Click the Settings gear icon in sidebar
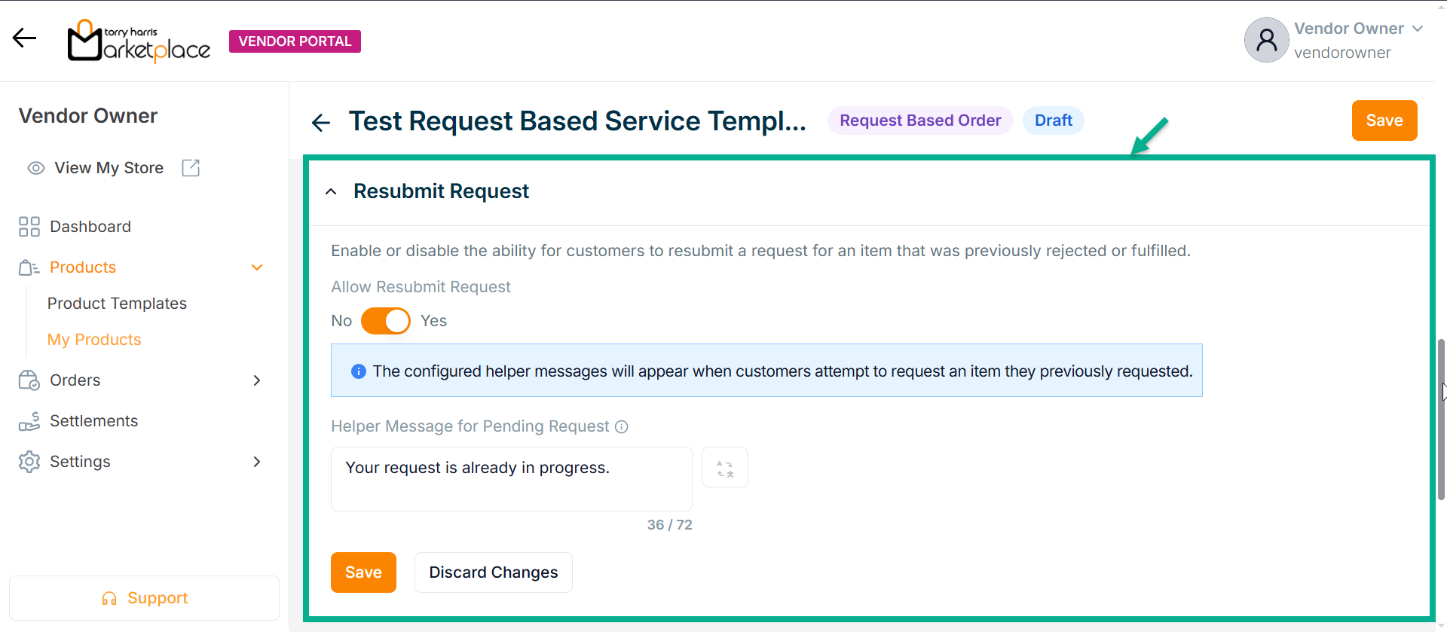The width and height of the screenshot is (1447, 632). 29,462
